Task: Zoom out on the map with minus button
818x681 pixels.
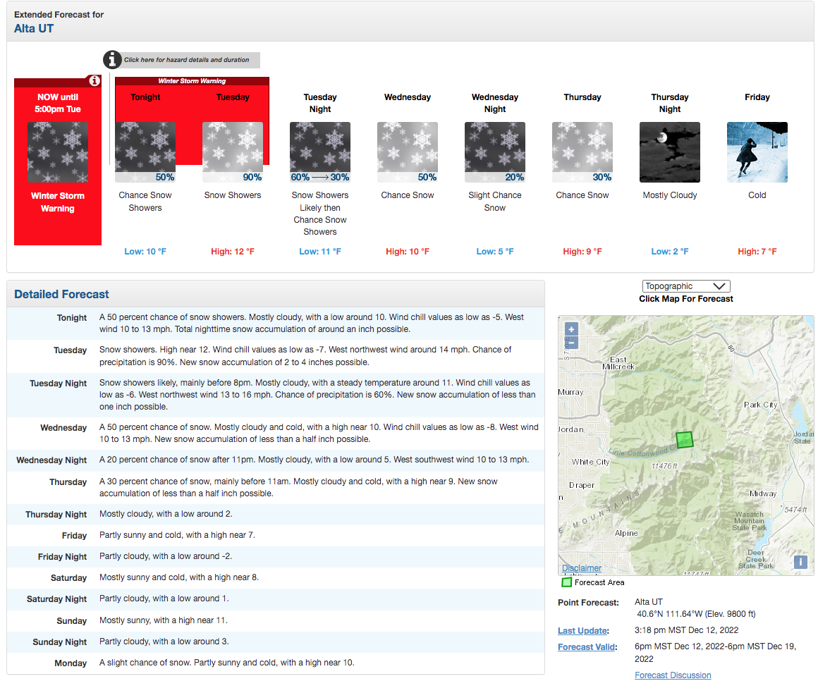Action: click(571, 343)
